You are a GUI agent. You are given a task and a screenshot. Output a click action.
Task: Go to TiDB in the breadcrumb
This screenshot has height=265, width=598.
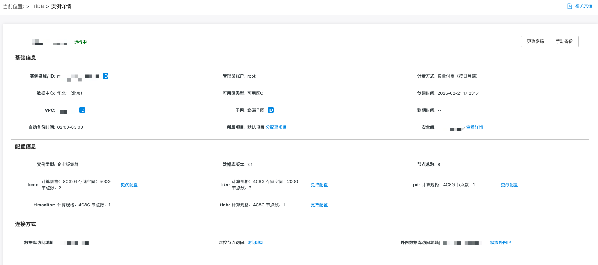pyautogui.click(x=38, y=6)
